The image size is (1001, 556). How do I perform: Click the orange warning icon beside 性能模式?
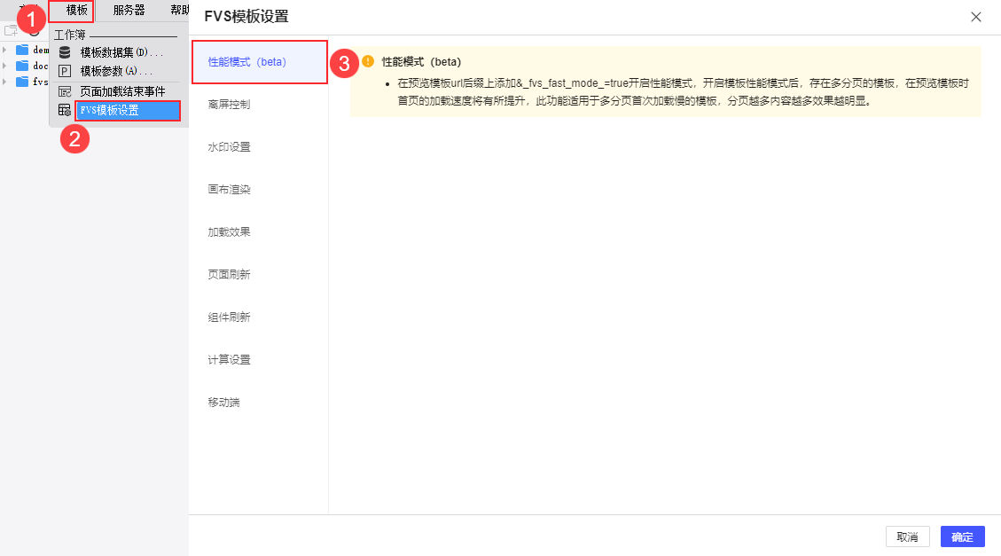(x=368, y=61)
